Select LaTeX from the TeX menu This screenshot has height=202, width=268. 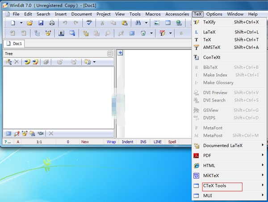(x=209, y=32)
